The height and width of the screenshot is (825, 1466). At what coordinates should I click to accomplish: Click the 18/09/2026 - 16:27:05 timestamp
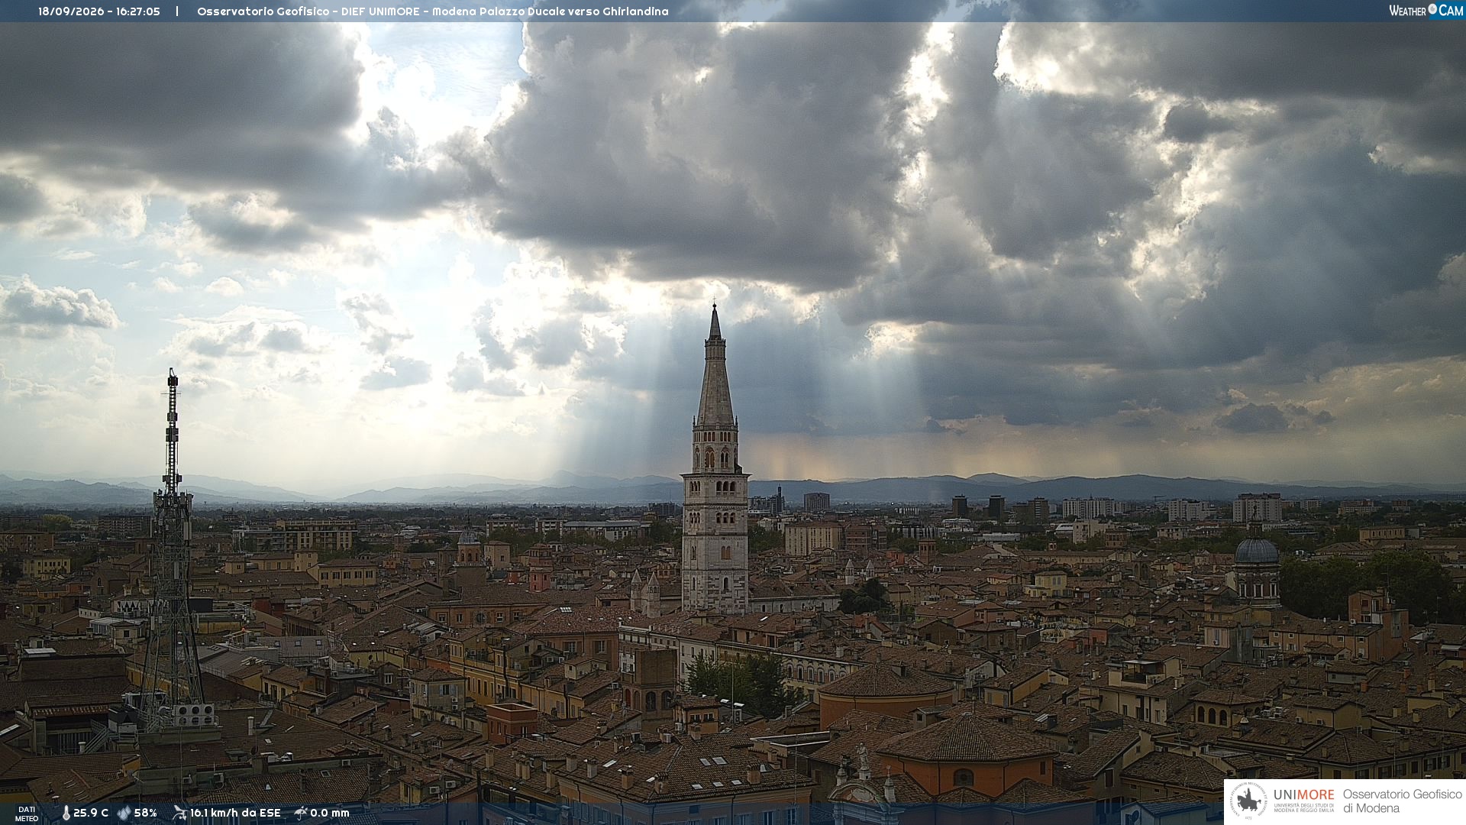(x=99, y=11)
